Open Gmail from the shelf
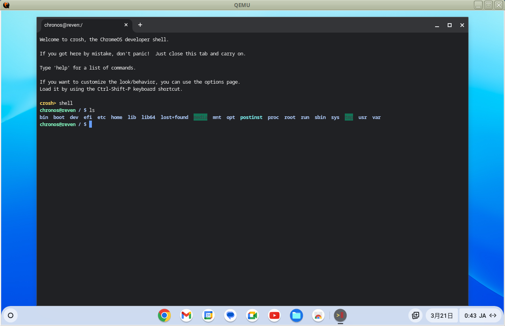 186,315
